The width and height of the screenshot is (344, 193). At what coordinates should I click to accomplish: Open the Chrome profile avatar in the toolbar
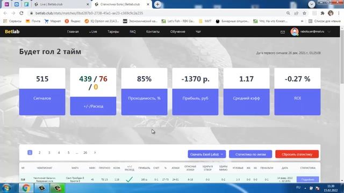331,13
